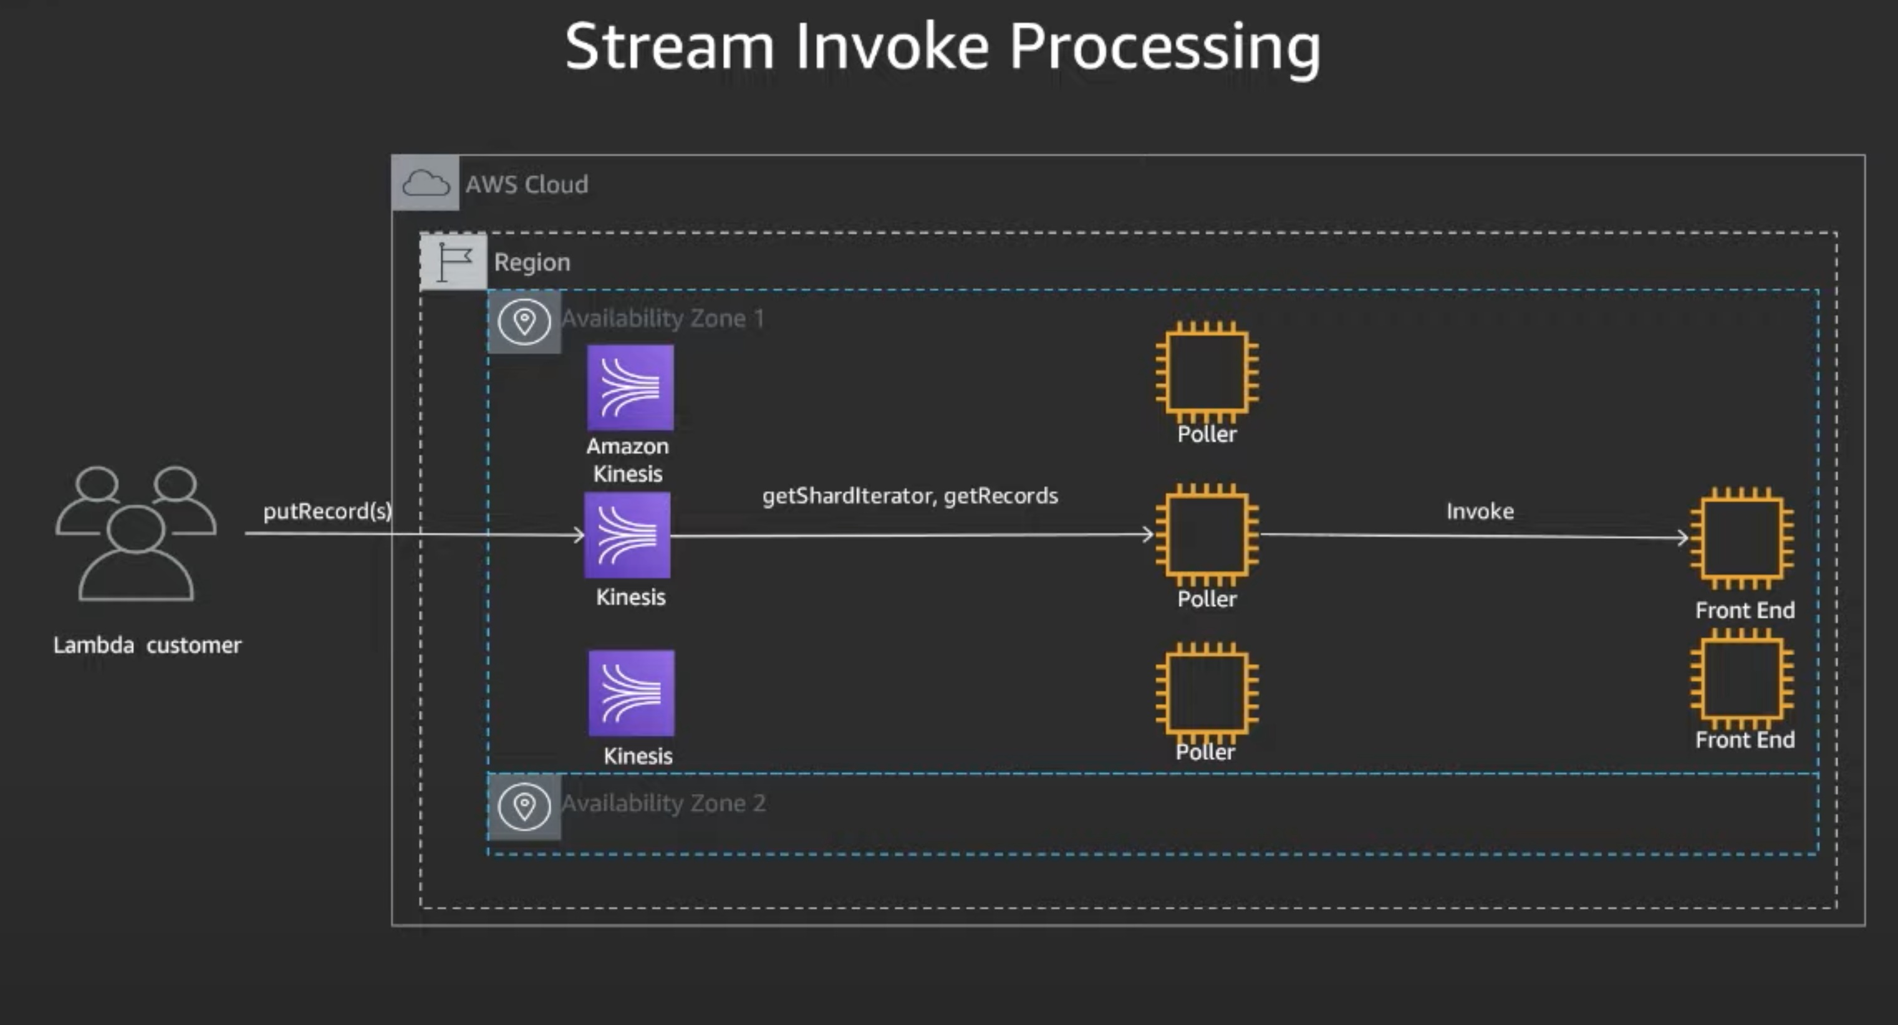The height and width of the screenshot is (1025, 1898).
Task: Click the bottom Poller chip icon
Action: (x=1207, y=693)
